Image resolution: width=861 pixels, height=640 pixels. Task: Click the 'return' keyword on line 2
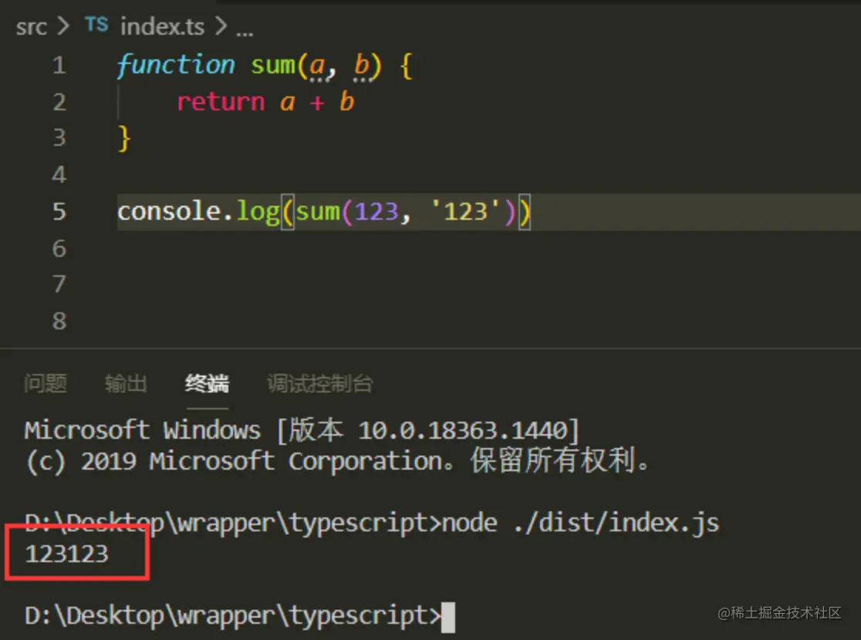(x=221, y=102)
